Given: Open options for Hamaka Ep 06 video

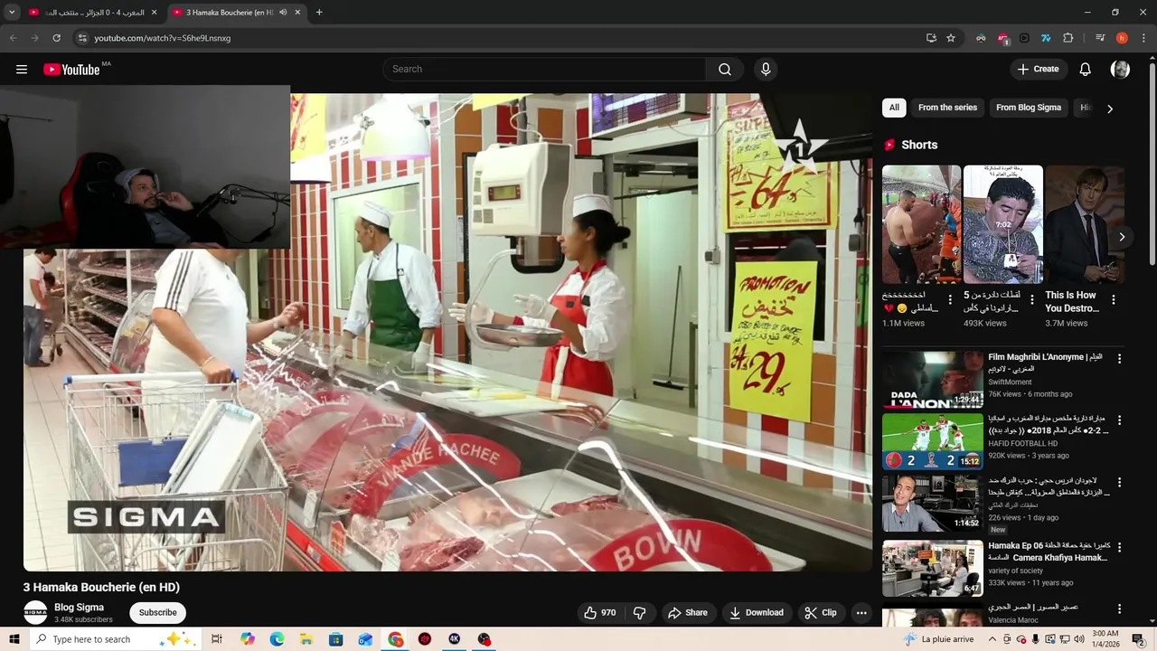Looking at the screenshot, I should point(1119,548).
